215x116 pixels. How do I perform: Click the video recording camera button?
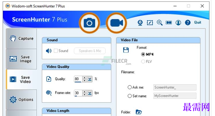[x=117, y=23]
